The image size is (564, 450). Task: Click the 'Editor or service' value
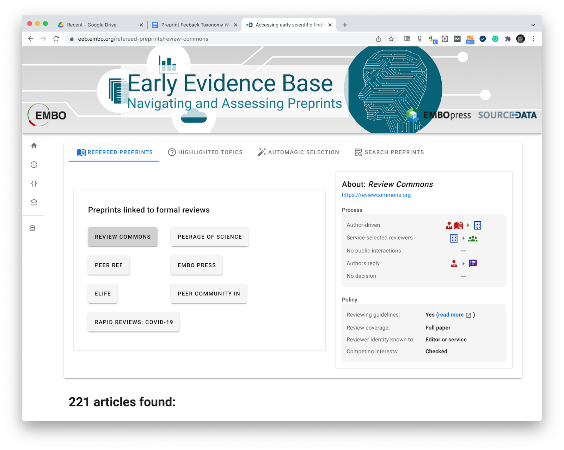click(446, 340)
